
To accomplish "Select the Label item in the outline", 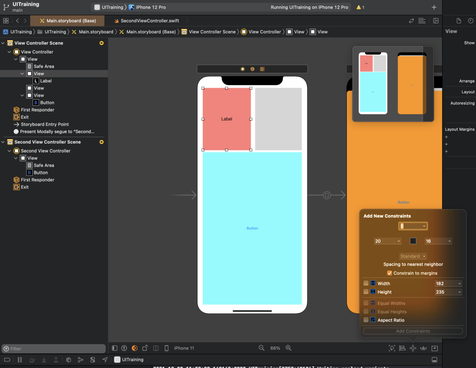I will pos(42,81).
